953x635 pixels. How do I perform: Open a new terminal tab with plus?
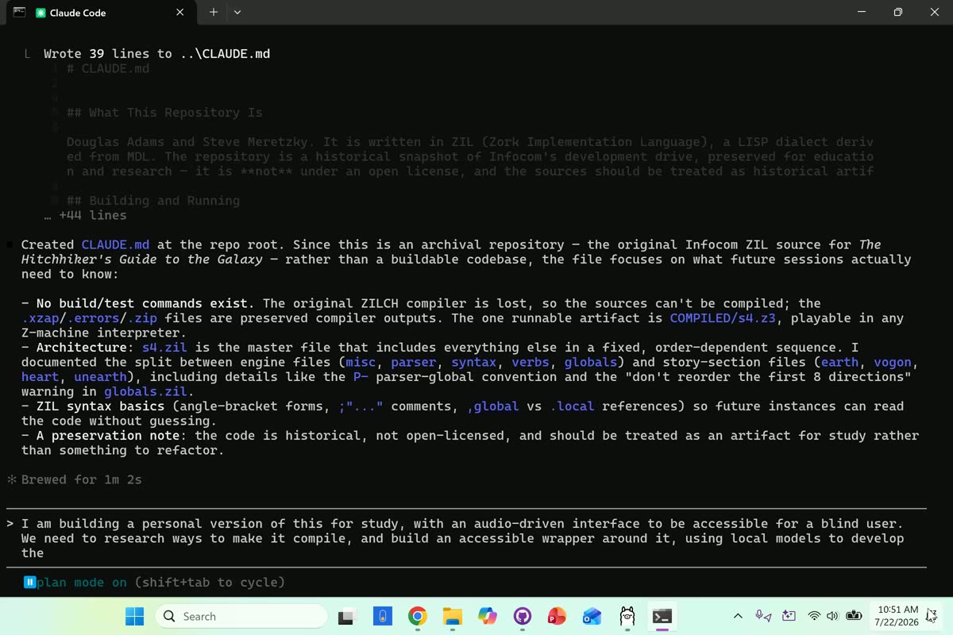[x=214, y=13]
